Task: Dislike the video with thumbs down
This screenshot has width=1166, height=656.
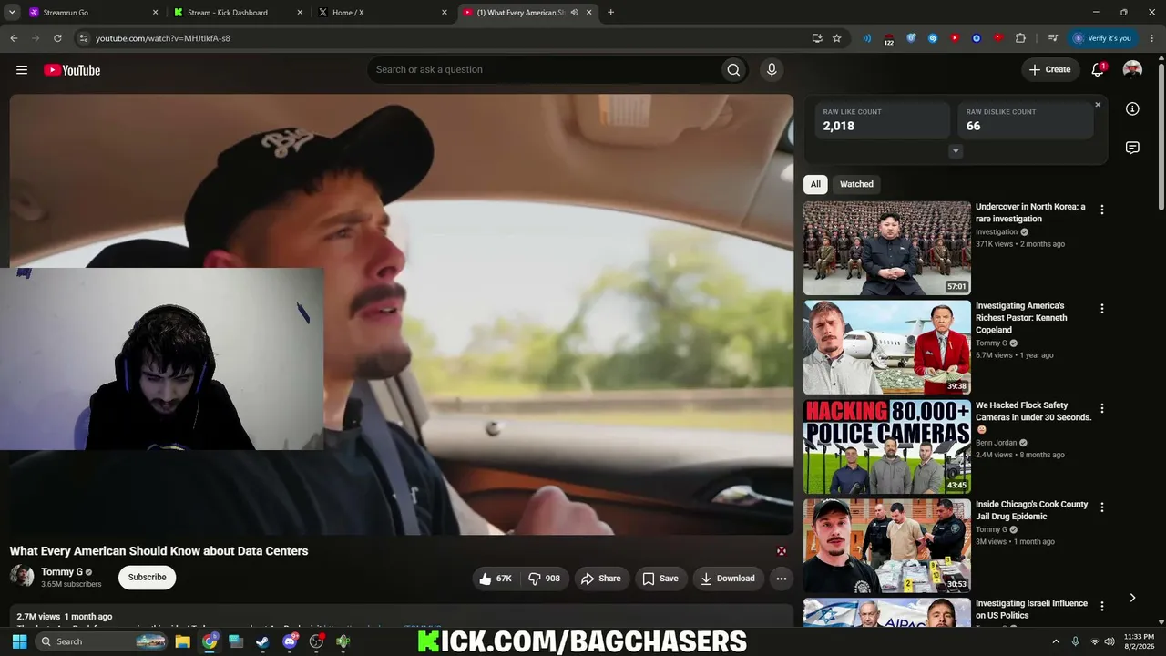Action: 545,579
